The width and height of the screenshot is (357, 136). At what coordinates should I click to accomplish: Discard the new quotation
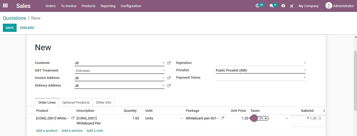click(x=27, y=28)
